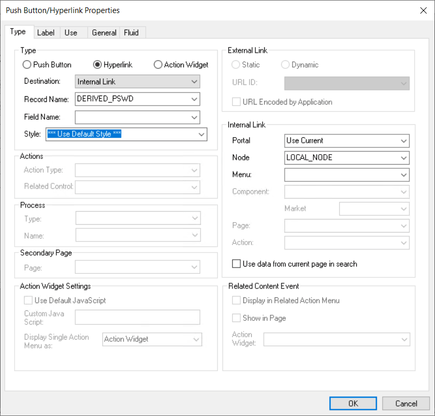Expand the Record Name dropdown
Image resolution: width=435 pixels, height=416 pixels.
pos(194,99)
